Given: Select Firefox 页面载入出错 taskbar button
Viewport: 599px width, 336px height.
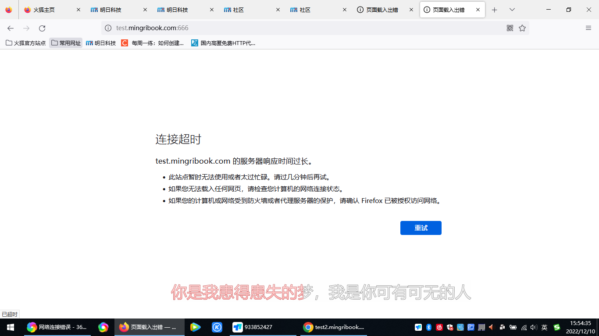Looking at the screenshot, I should pyautogui.click(x=150, y=327).
